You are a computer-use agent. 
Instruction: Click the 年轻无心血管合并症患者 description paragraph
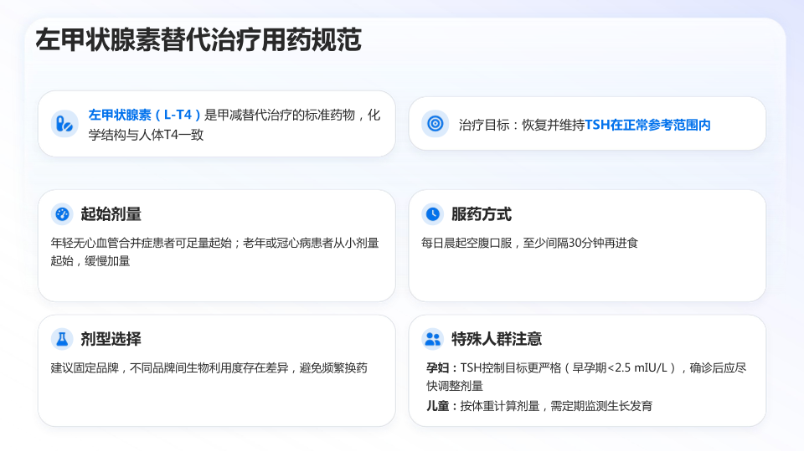215,252
